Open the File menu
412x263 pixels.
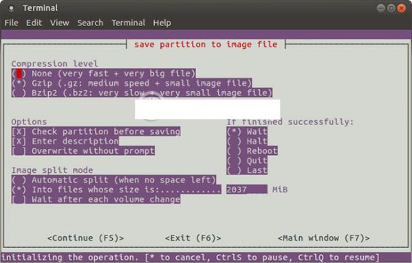[x=11, y=23]
